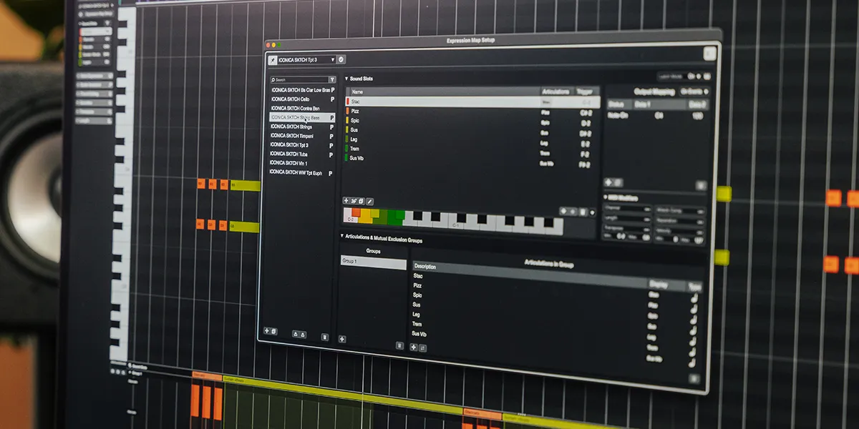The width and height of the screenshot is (859, 429).
Task: Open the pencil edit icon under Sound Slots
Action: click(370, 201)
